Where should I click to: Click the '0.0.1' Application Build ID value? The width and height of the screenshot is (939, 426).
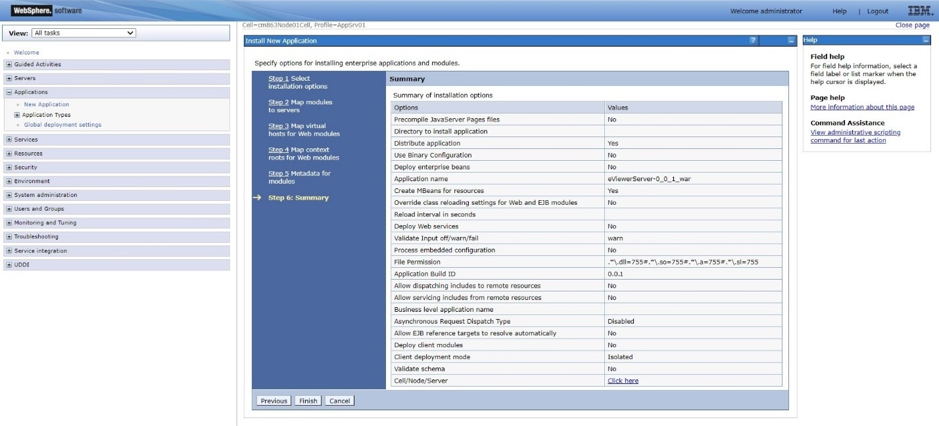(x=615, y=274)
